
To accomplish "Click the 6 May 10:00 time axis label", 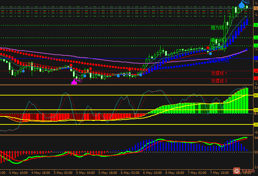I will pos(152,173).
